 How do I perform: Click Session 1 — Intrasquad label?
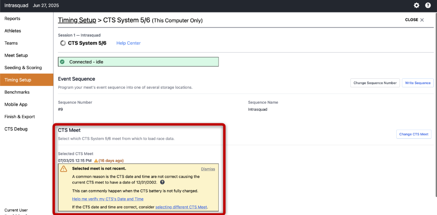pyautogui.click(x=79, y=35)
